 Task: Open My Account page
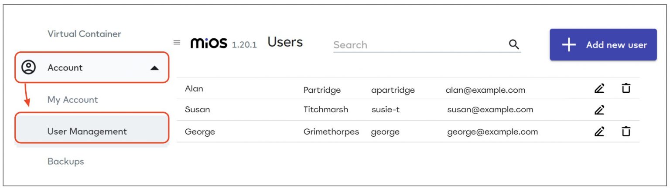click(72, 100)
